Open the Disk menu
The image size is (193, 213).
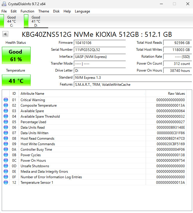coord(56,11)
